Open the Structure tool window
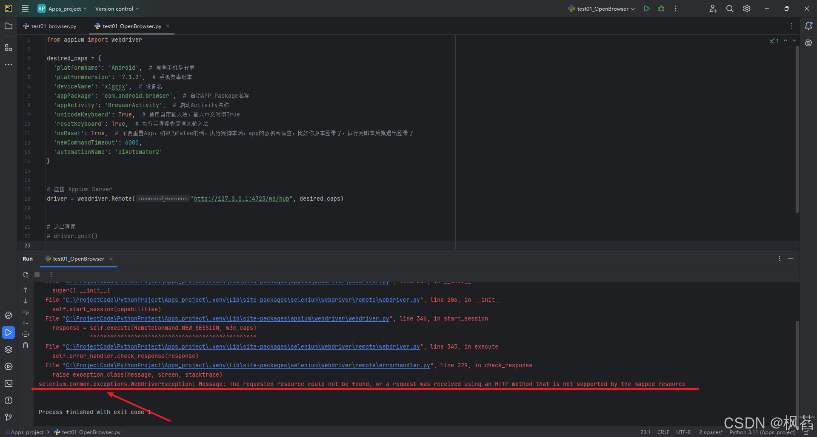This screenshot has width=817, height=437. 9,48
